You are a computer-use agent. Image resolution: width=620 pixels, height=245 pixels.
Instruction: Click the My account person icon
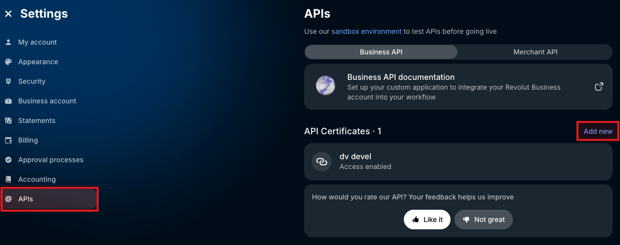click(8, 42)
